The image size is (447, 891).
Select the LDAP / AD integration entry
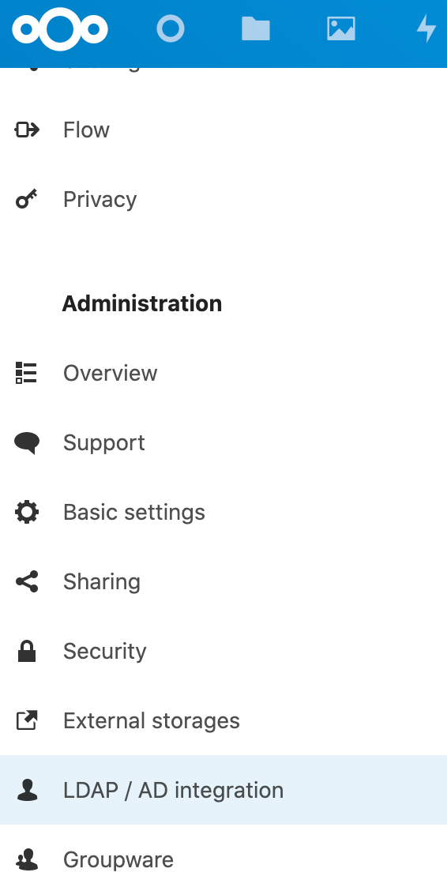[x=223, y=790]
